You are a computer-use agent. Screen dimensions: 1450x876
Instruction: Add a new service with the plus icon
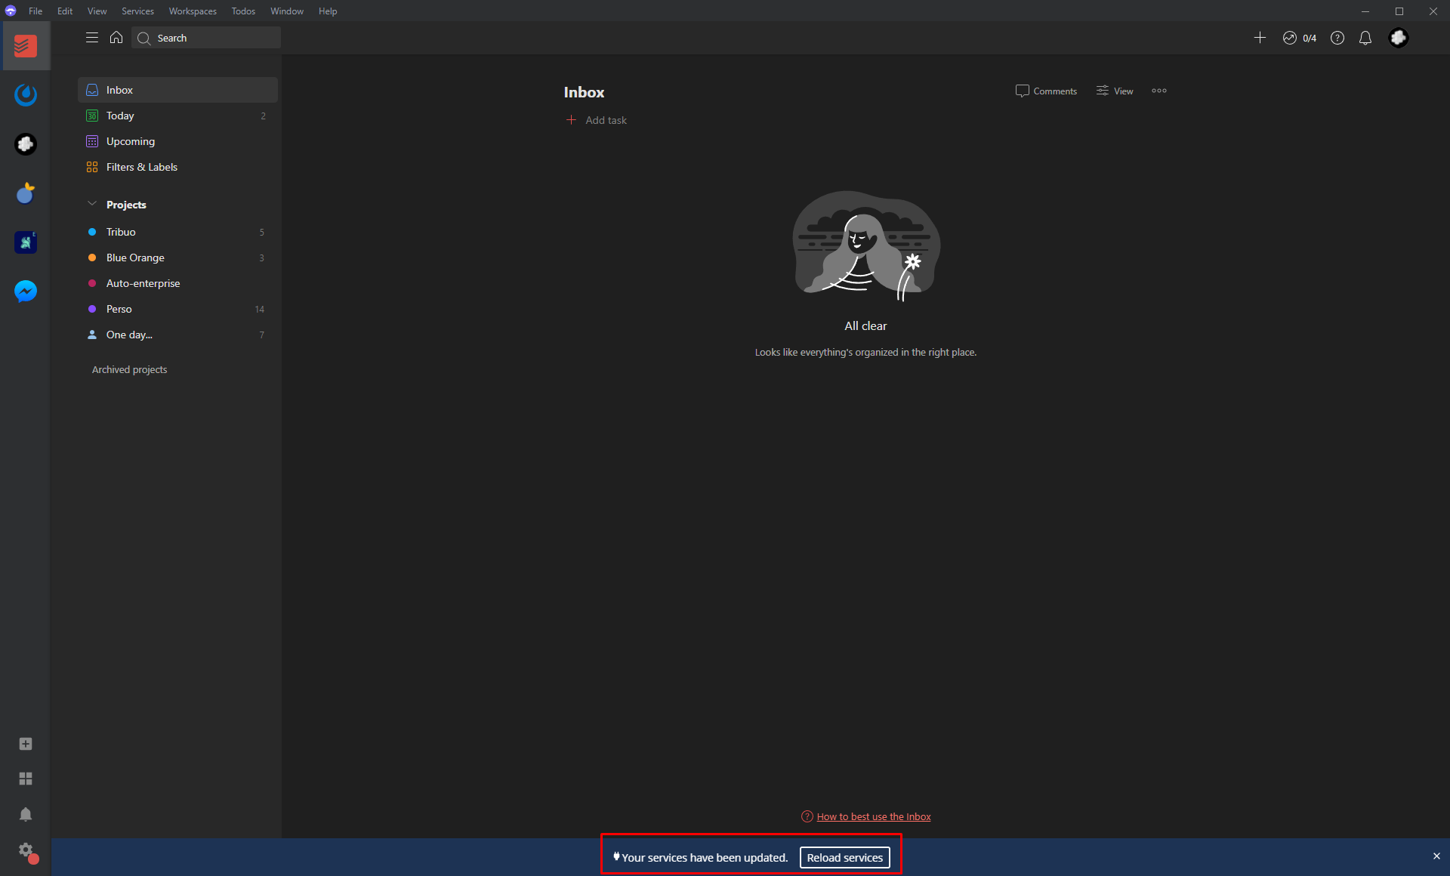click(25, 744)
